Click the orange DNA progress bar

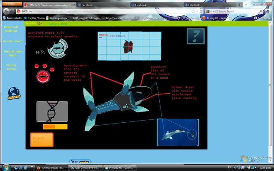click(55, 127)
